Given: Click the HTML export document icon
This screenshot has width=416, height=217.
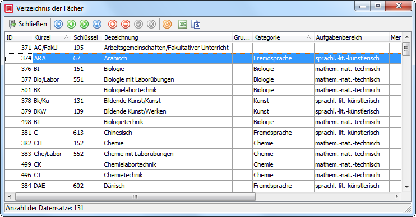Looking at the screenshot, I should point(196,24).
